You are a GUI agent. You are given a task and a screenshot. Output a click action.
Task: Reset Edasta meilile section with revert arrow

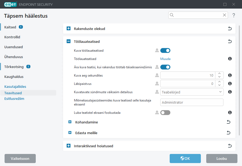(228, 133)
